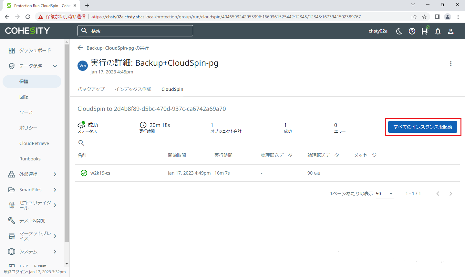Screen dimensions: 465x277
Task: Click the Test & Dev wrench icon
Action: (12, 221)
